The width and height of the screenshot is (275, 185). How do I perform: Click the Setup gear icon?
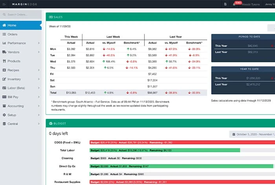pyautogui.click(x=4, y=115)
